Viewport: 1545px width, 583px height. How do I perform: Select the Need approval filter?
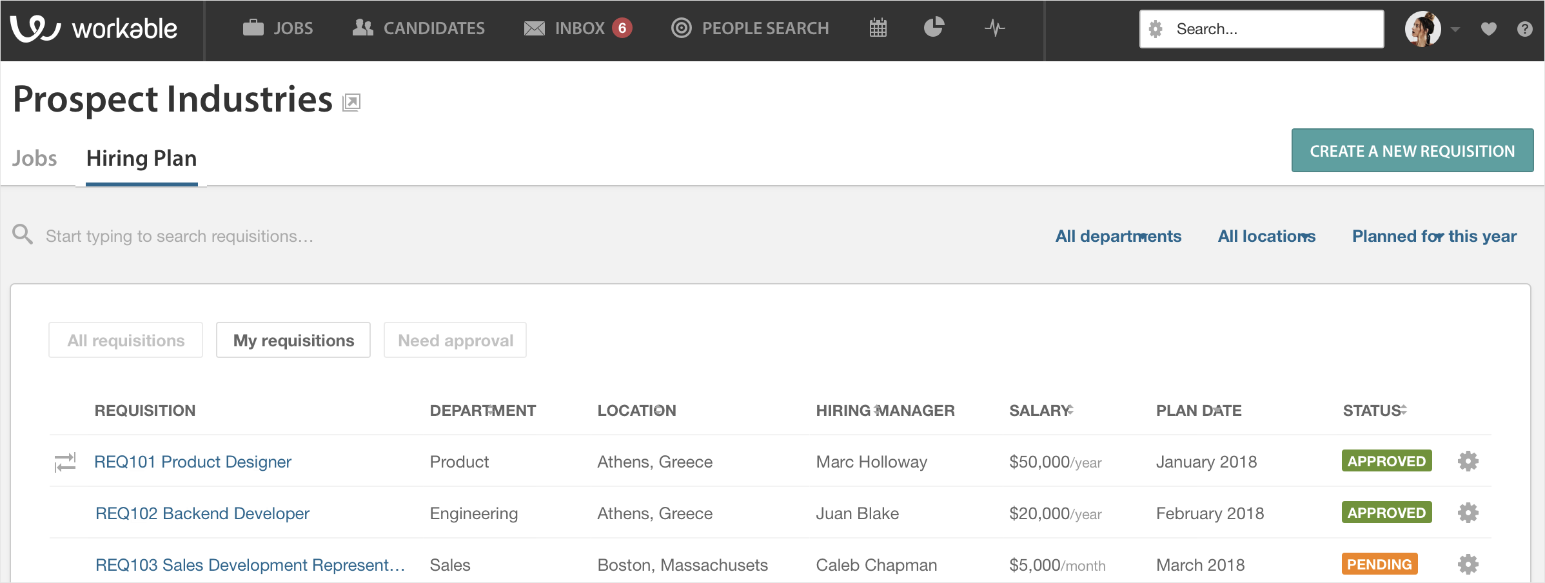(x=455, y=340)
